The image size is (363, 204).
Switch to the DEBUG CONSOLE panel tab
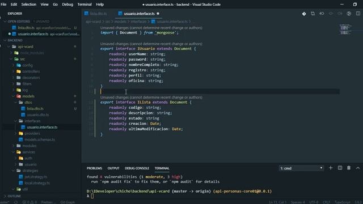click(x=137, y=168)
